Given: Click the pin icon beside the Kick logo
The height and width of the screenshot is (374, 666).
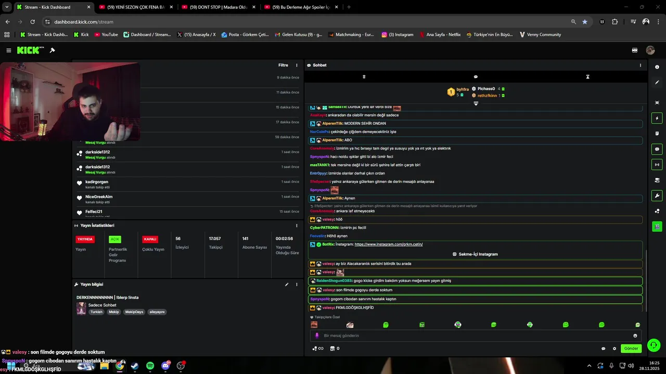Looking at the screenshot, I should pos(52,50).
